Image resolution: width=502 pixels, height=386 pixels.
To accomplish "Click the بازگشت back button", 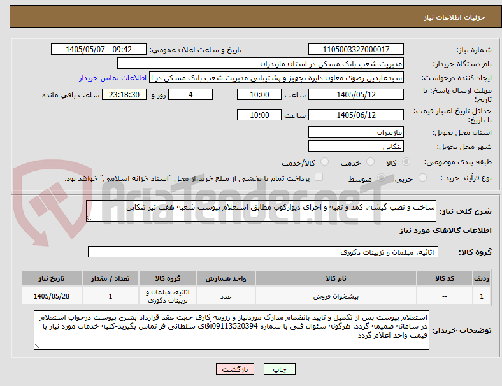I will (235, 369).
